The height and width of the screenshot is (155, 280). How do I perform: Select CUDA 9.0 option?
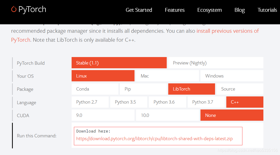point(103,115)
